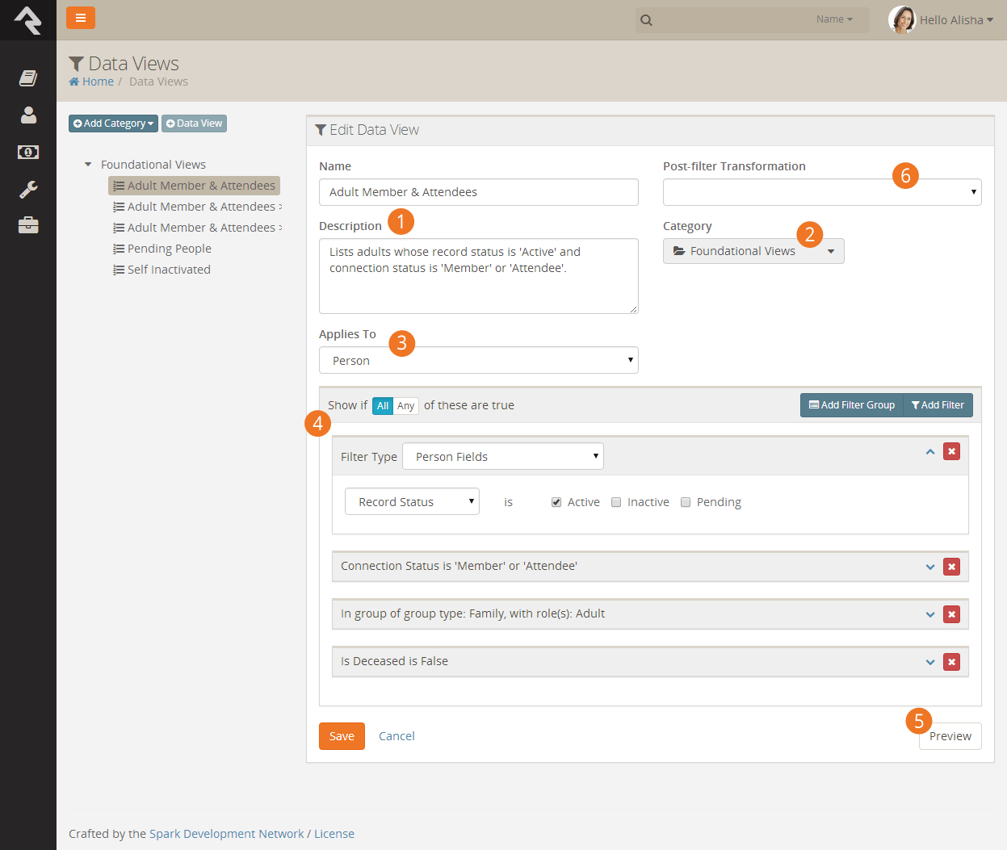This screenshot has width=1007, height=850.
Task: Collapse the Foundational Views tree node
Action: [x=88, y=165]
